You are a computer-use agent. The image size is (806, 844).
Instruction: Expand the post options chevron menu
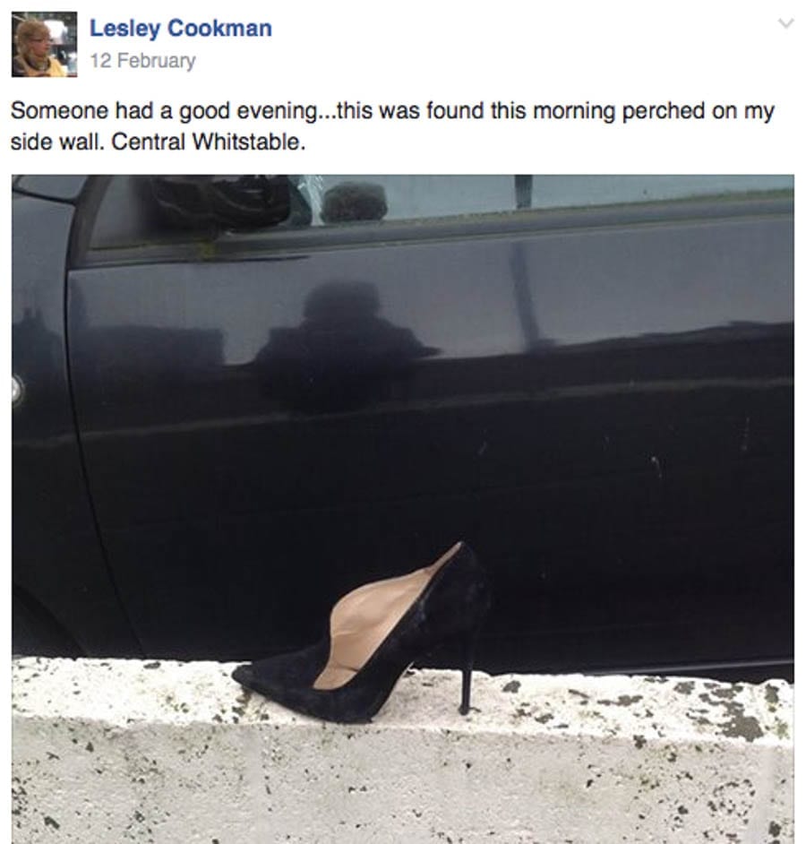[786, 23]
